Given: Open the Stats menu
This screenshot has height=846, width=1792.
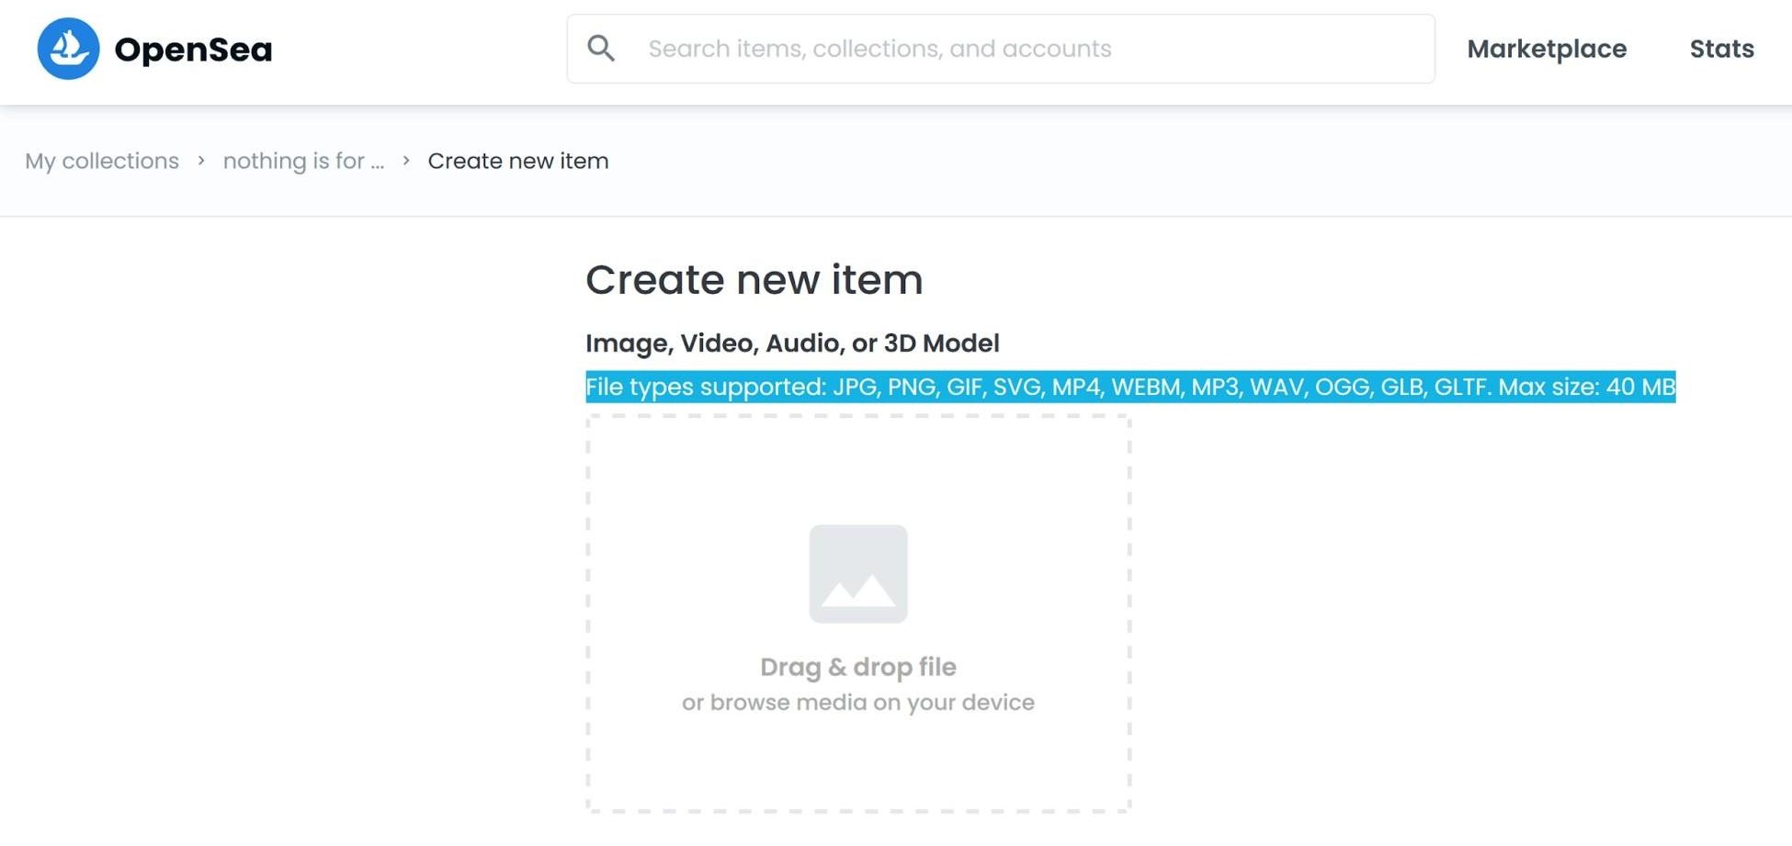Looking at the screenshot, I should pyautogui.click(x=1721, y=49).
